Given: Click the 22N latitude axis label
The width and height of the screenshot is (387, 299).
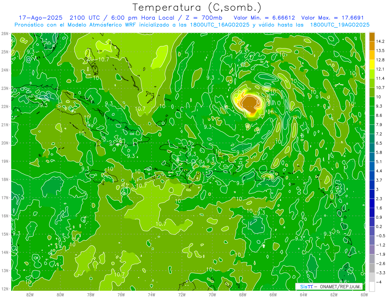Looking at the screenshot, I should 5,106.
